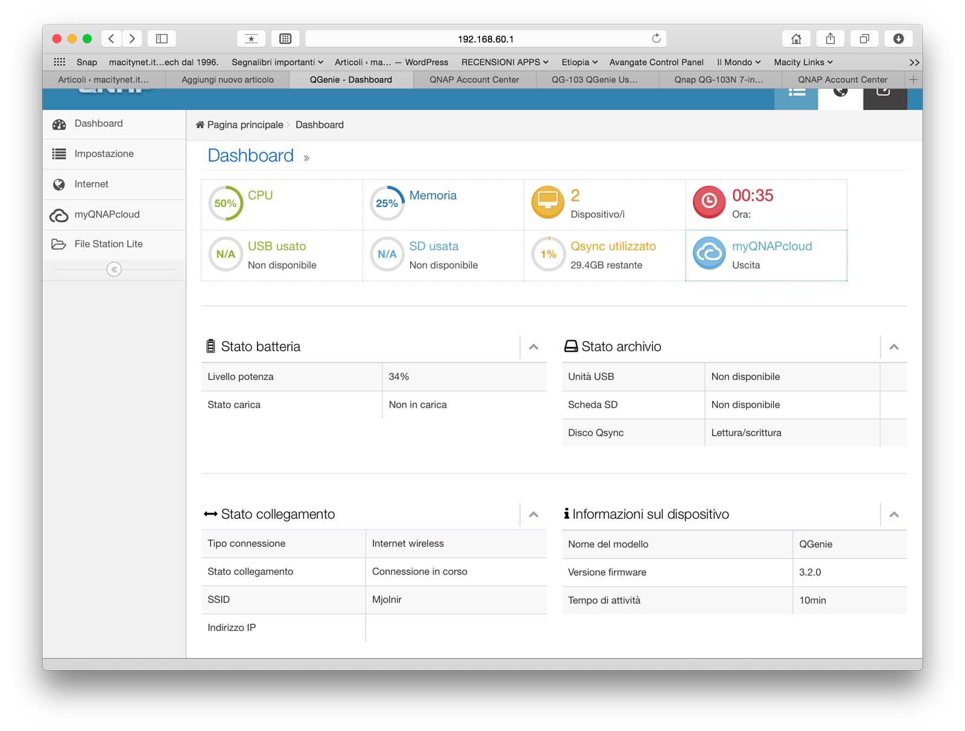The image size is (965, 731).
Task: Click the Internet wireless connection type cell
Action: (x=456, y=543)
